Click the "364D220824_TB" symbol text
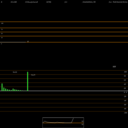The height and width of the screenshot is (128, 128). (89, 2)
